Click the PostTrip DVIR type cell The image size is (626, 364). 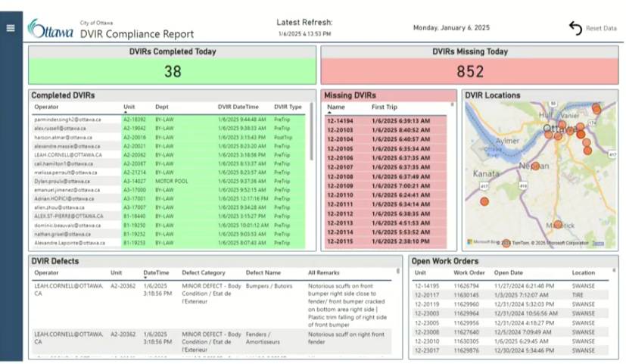[283, 137]
